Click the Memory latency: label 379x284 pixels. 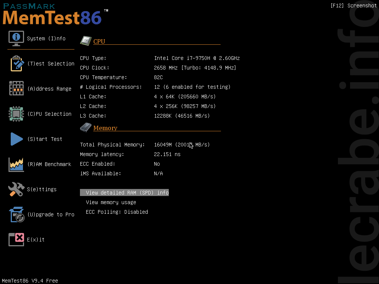coord(102,154)
